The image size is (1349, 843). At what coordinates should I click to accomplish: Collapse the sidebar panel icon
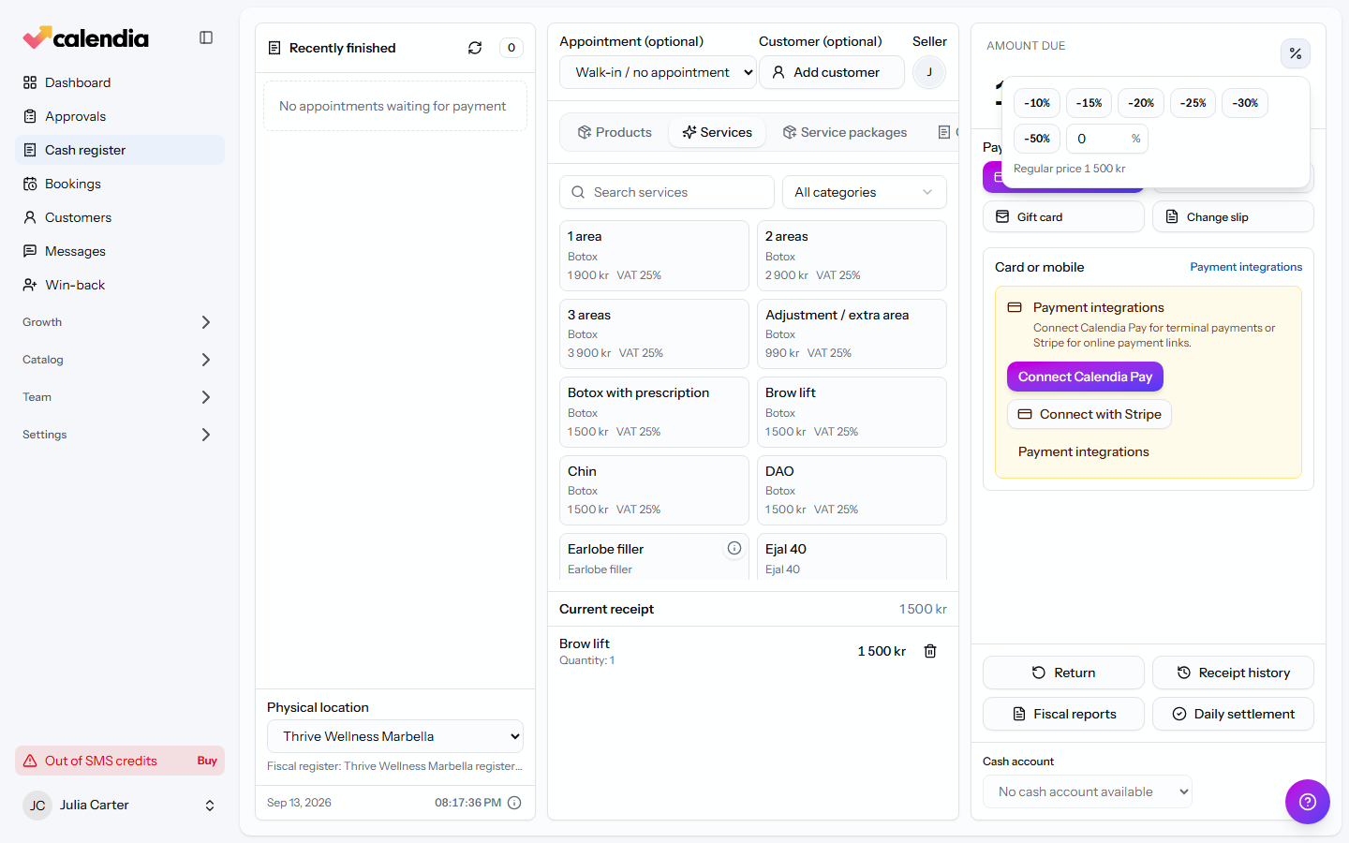pyautogui.click(x=206, y=37)
